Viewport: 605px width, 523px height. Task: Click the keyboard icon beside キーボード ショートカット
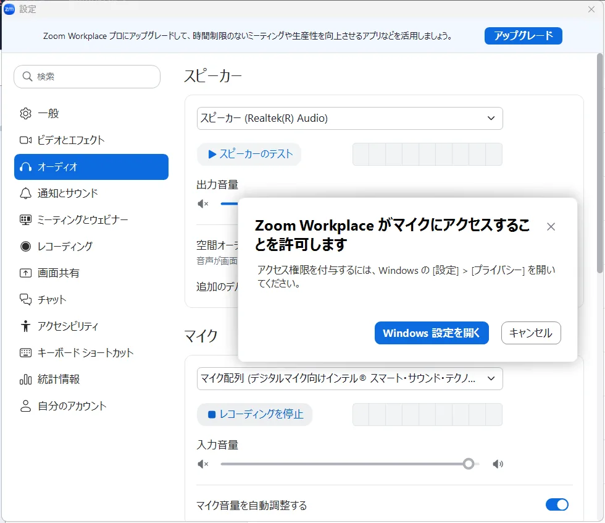coord(25,352)
